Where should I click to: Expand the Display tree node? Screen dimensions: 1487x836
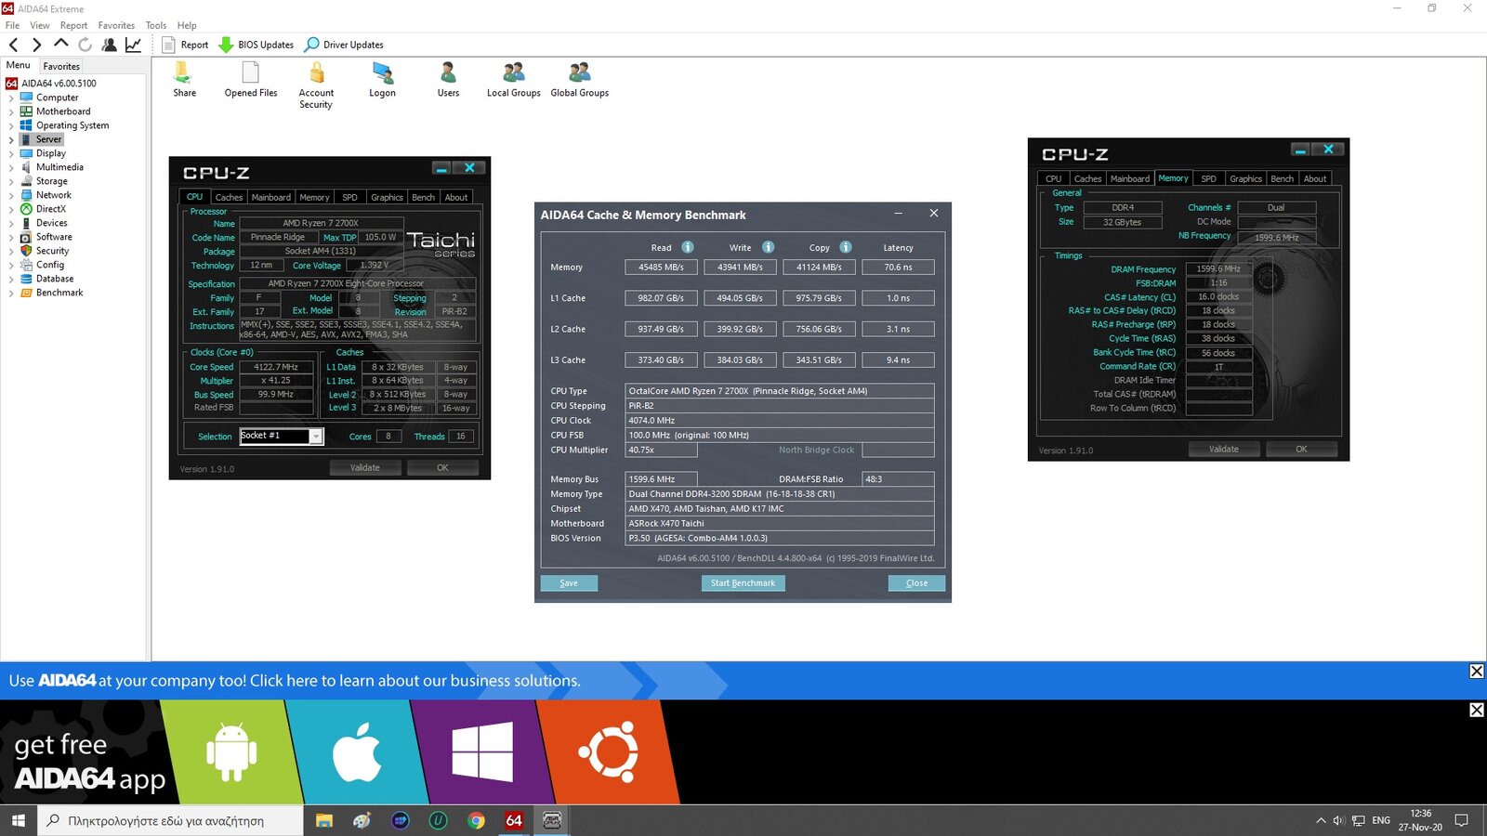[11, 153]
